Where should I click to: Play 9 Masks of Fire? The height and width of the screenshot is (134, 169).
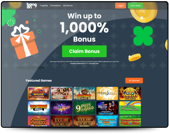(130, 93)
